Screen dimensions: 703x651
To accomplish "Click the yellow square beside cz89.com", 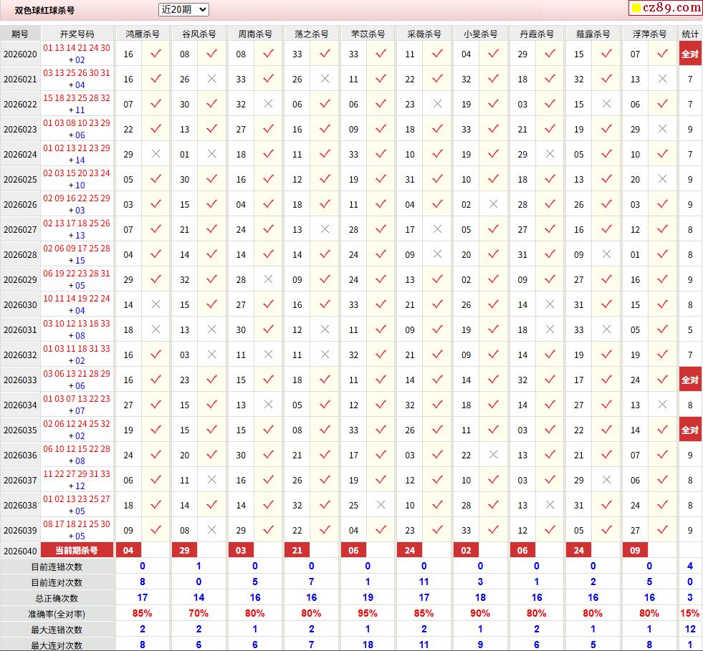I will pos(635,9).
